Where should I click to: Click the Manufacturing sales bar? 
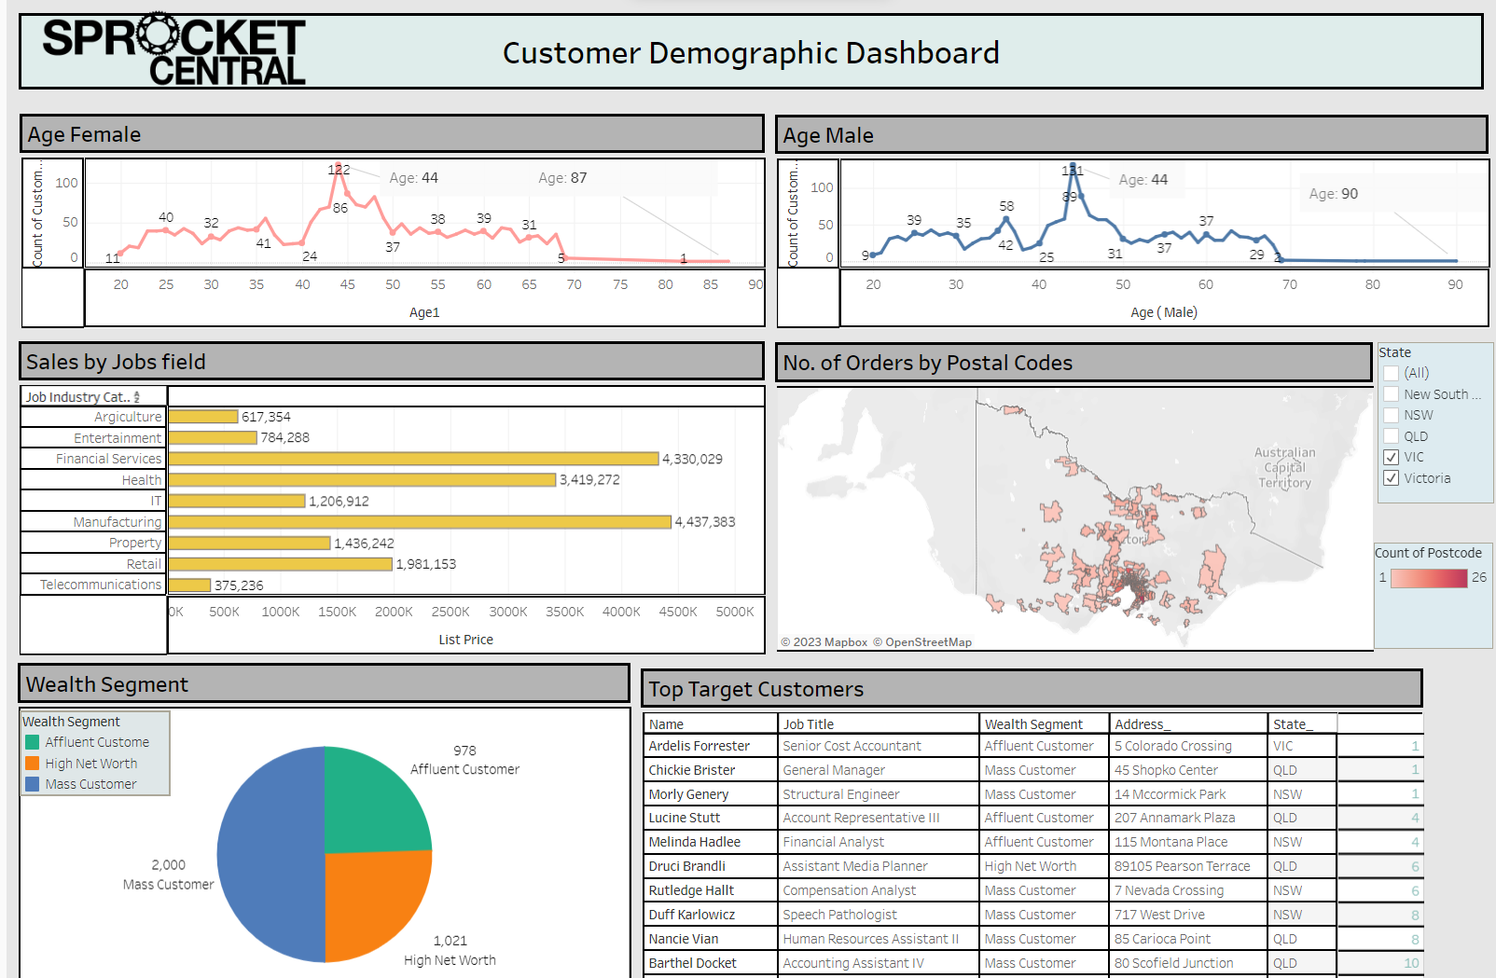click(419, 522)
